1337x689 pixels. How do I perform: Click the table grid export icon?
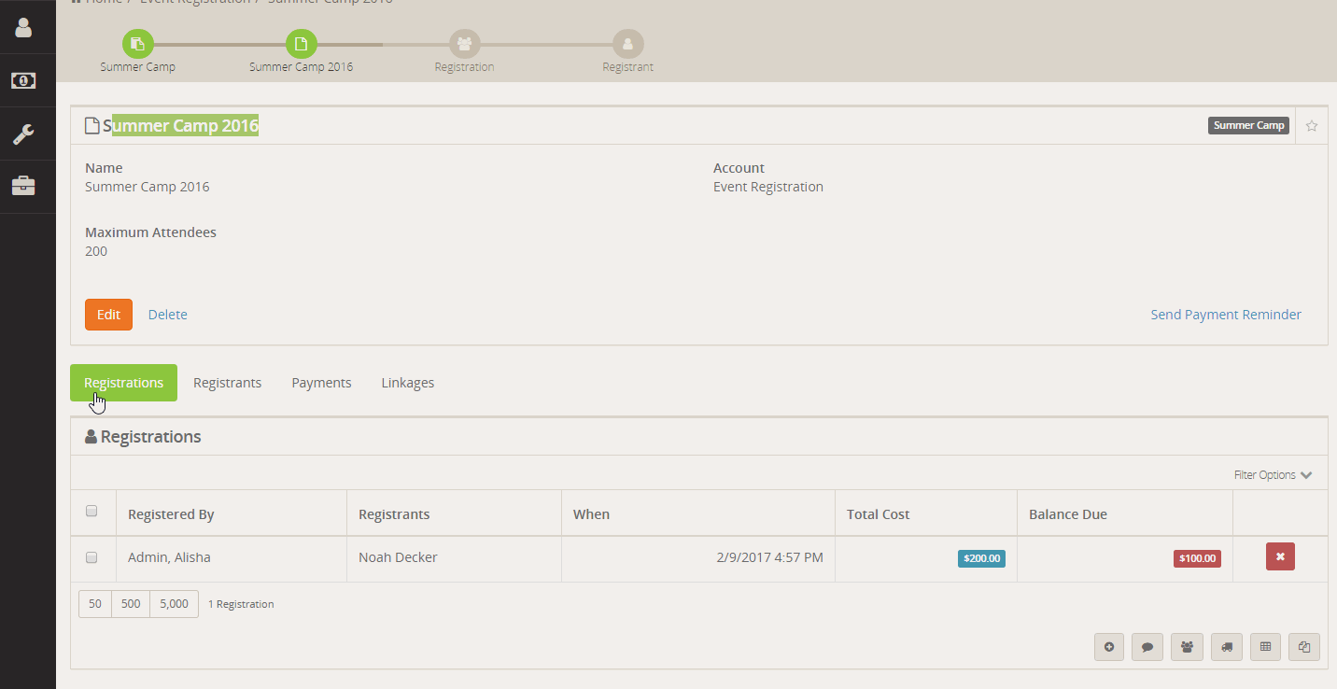[x=1265, y=647]
